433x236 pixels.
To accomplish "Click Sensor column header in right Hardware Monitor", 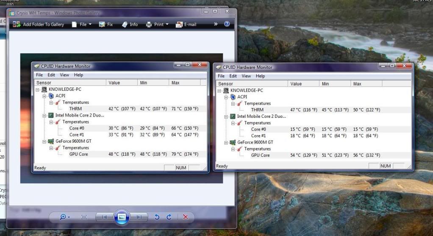I will (x=252, y=84).
